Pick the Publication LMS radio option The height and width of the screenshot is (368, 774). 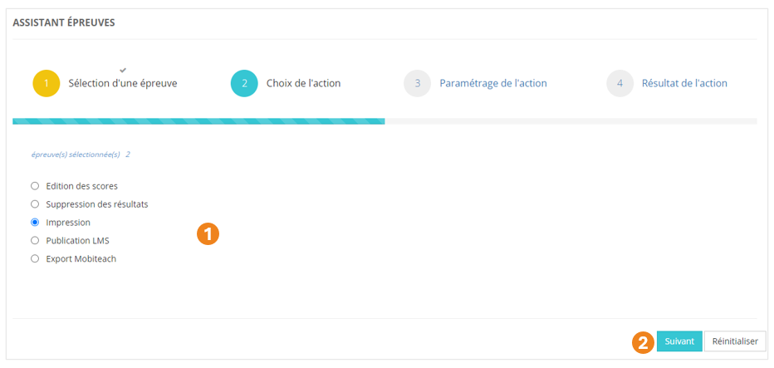[x=35, y=241]
